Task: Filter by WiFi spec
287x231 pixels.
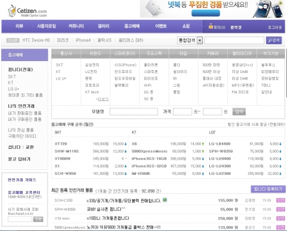Action: tap(148, 86)
